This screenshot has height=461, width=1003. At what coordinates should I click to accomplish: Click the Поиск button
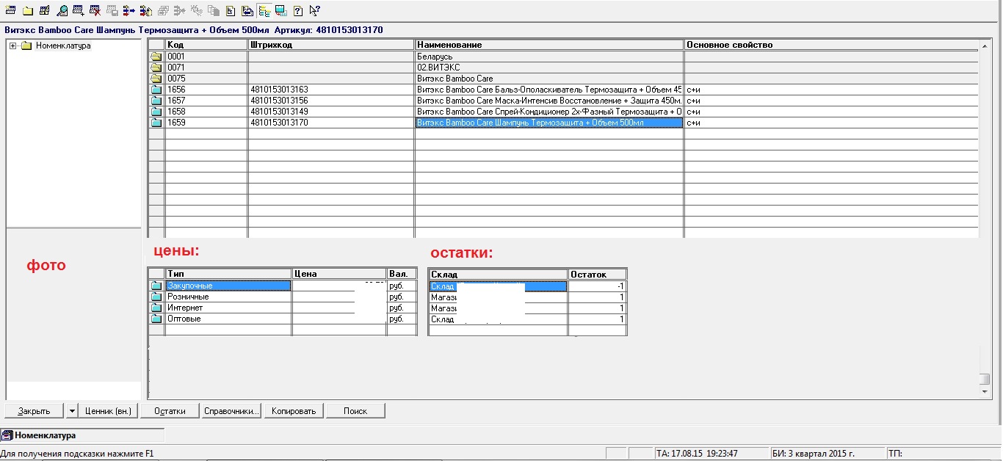pos(355,411)
